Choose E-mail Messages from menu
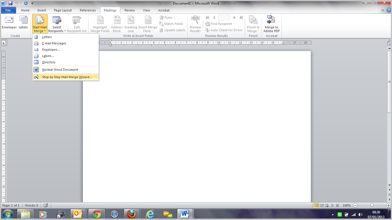 tap(66, 43)
